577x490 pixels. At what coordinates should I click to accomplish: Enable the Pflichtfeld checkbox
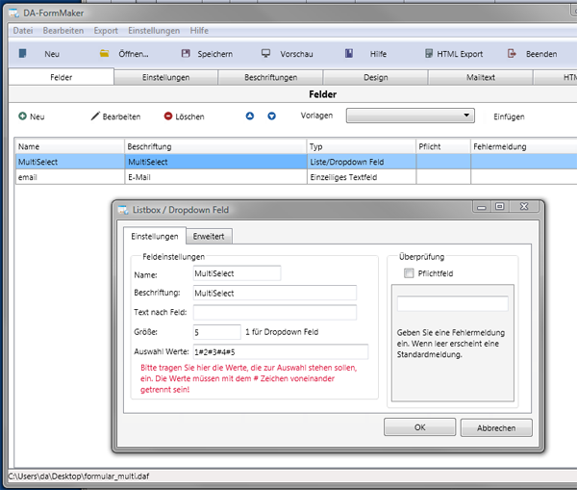tap(407, 274)
